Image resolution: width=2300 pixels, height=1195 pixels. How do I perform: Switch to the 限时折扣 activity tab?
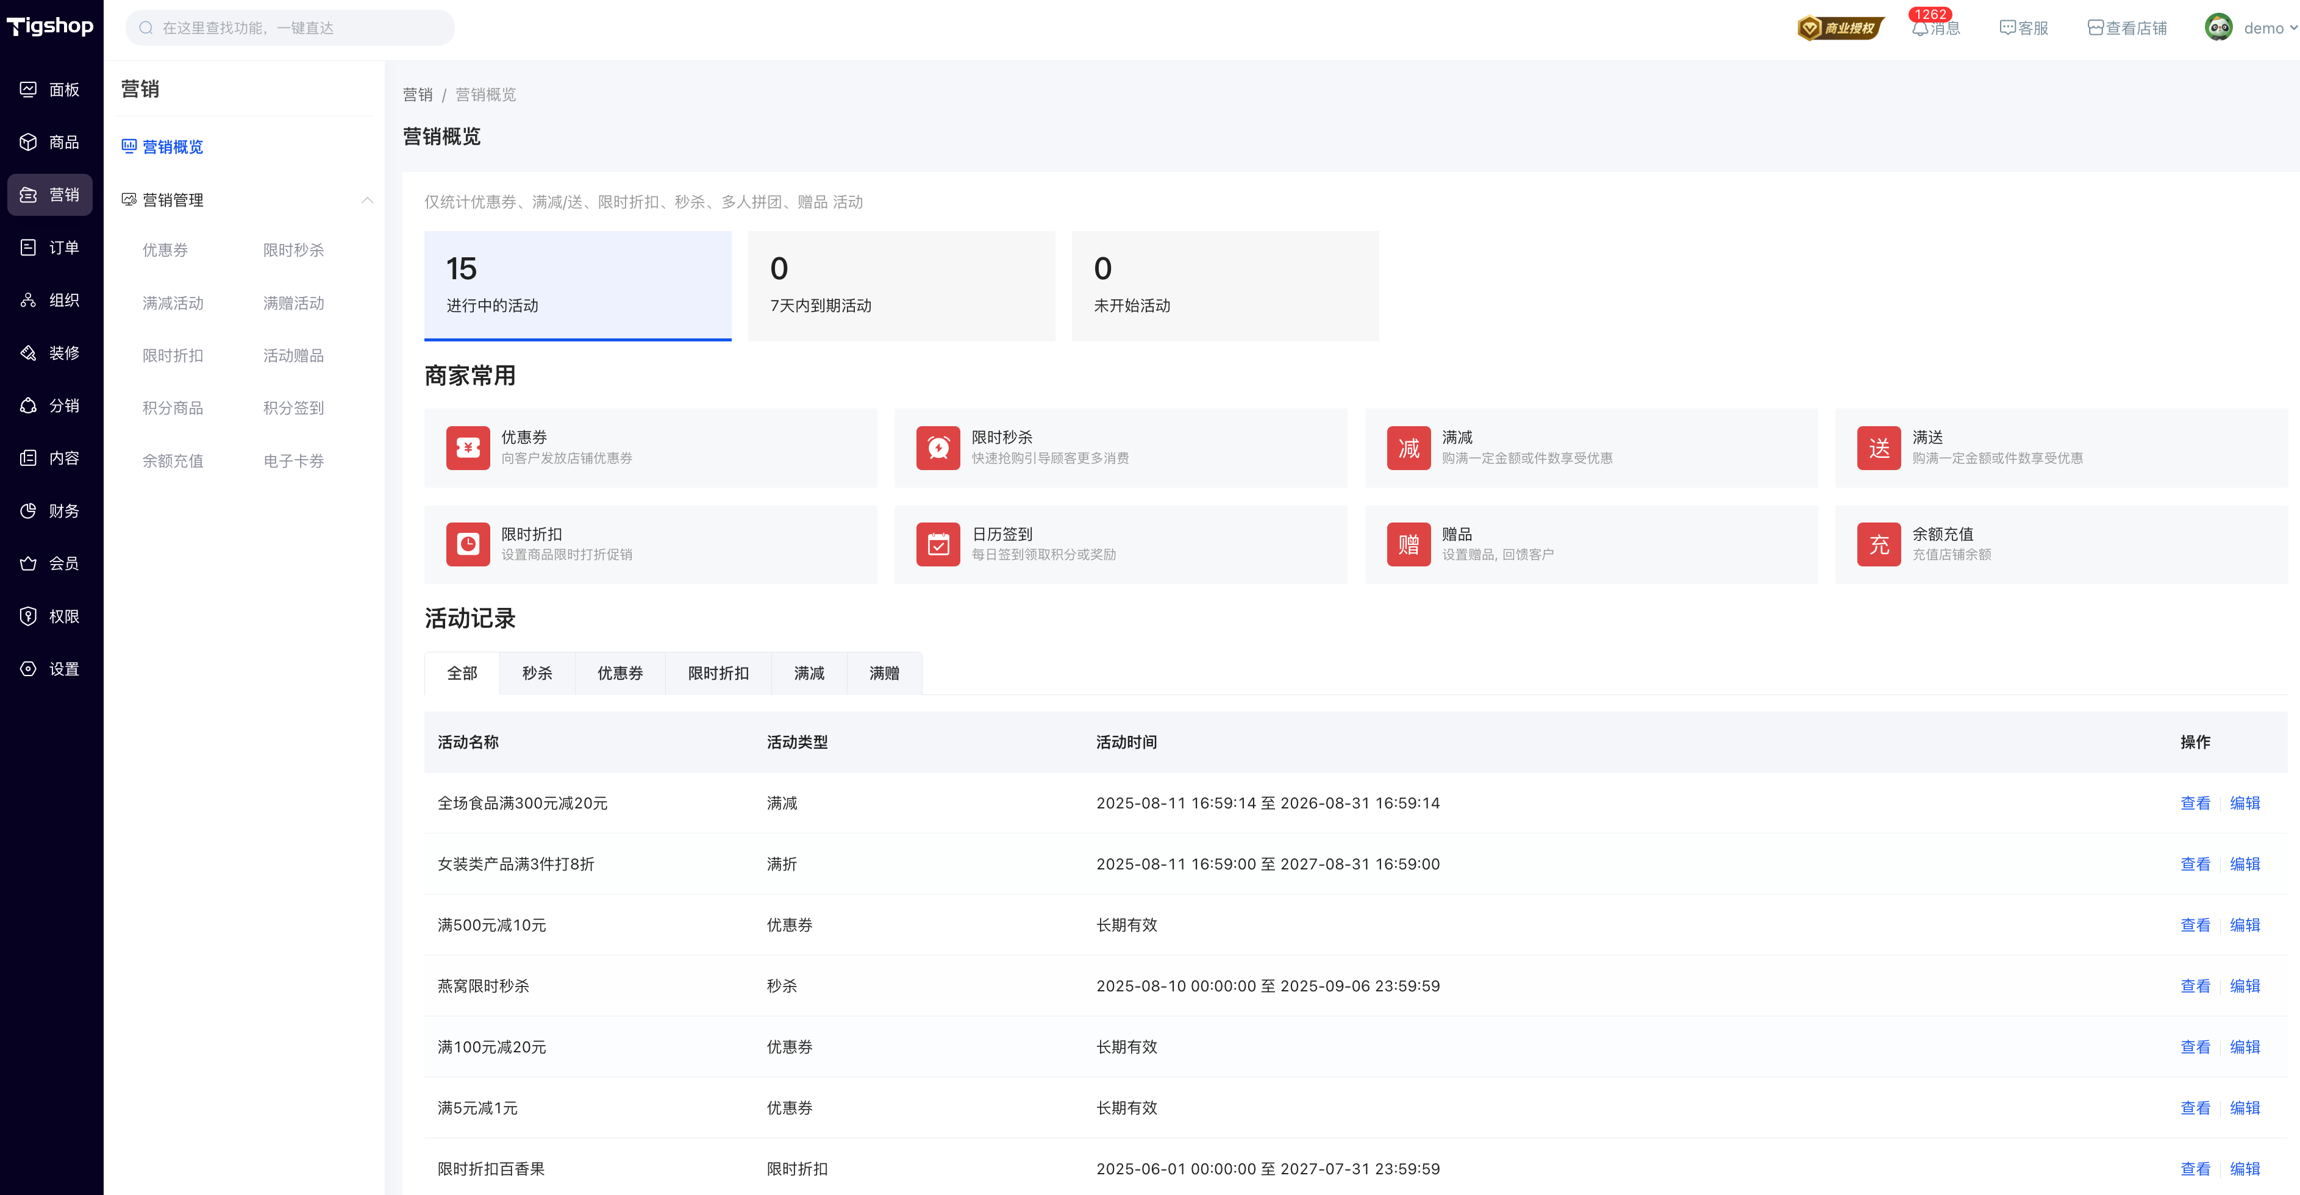(x=719, y=673)
